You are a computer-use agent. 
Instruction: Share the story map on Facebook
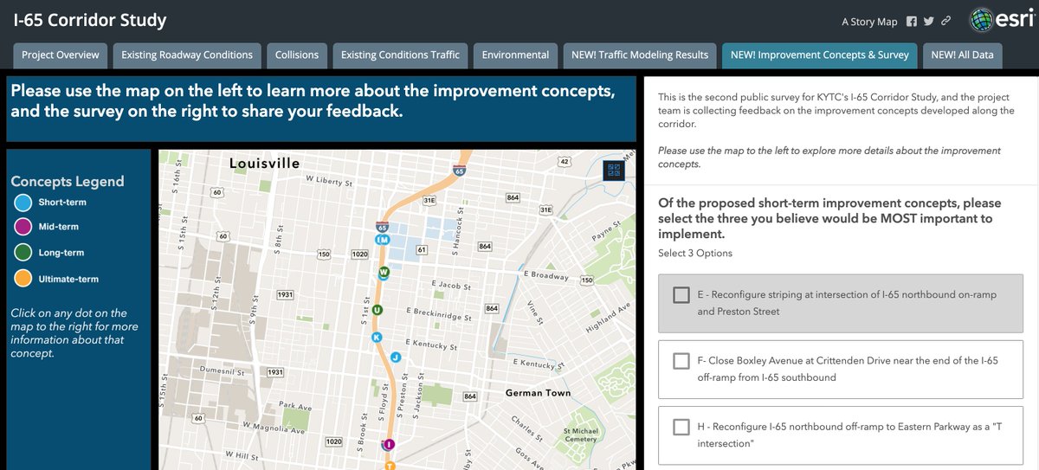[912, 21]
